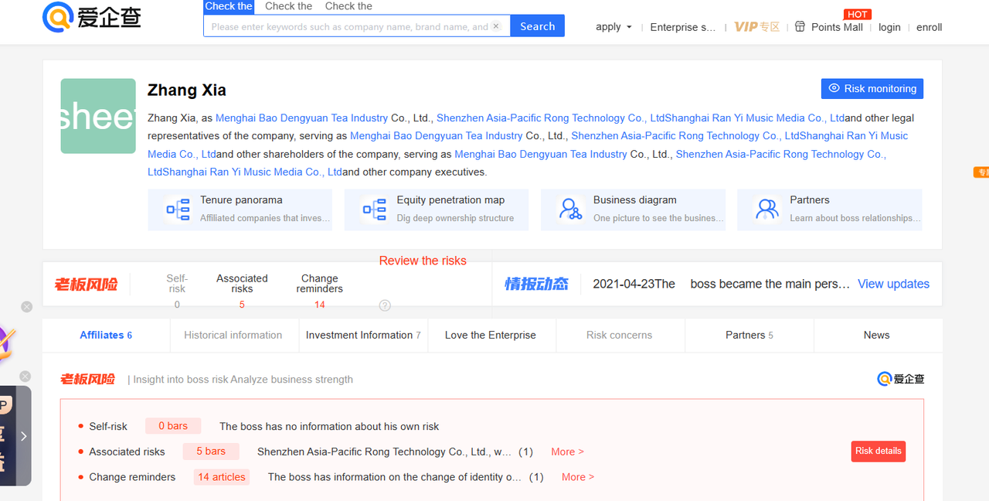989x501 pixels.
Task: Select the highlighted Check the search tab
Action: [x=229, y=6]
